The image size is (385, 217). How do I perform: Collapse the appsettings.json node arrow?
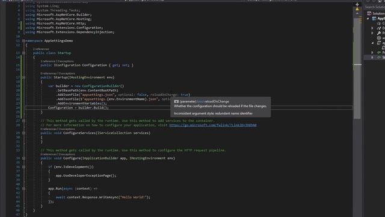(x=372, y=43)
